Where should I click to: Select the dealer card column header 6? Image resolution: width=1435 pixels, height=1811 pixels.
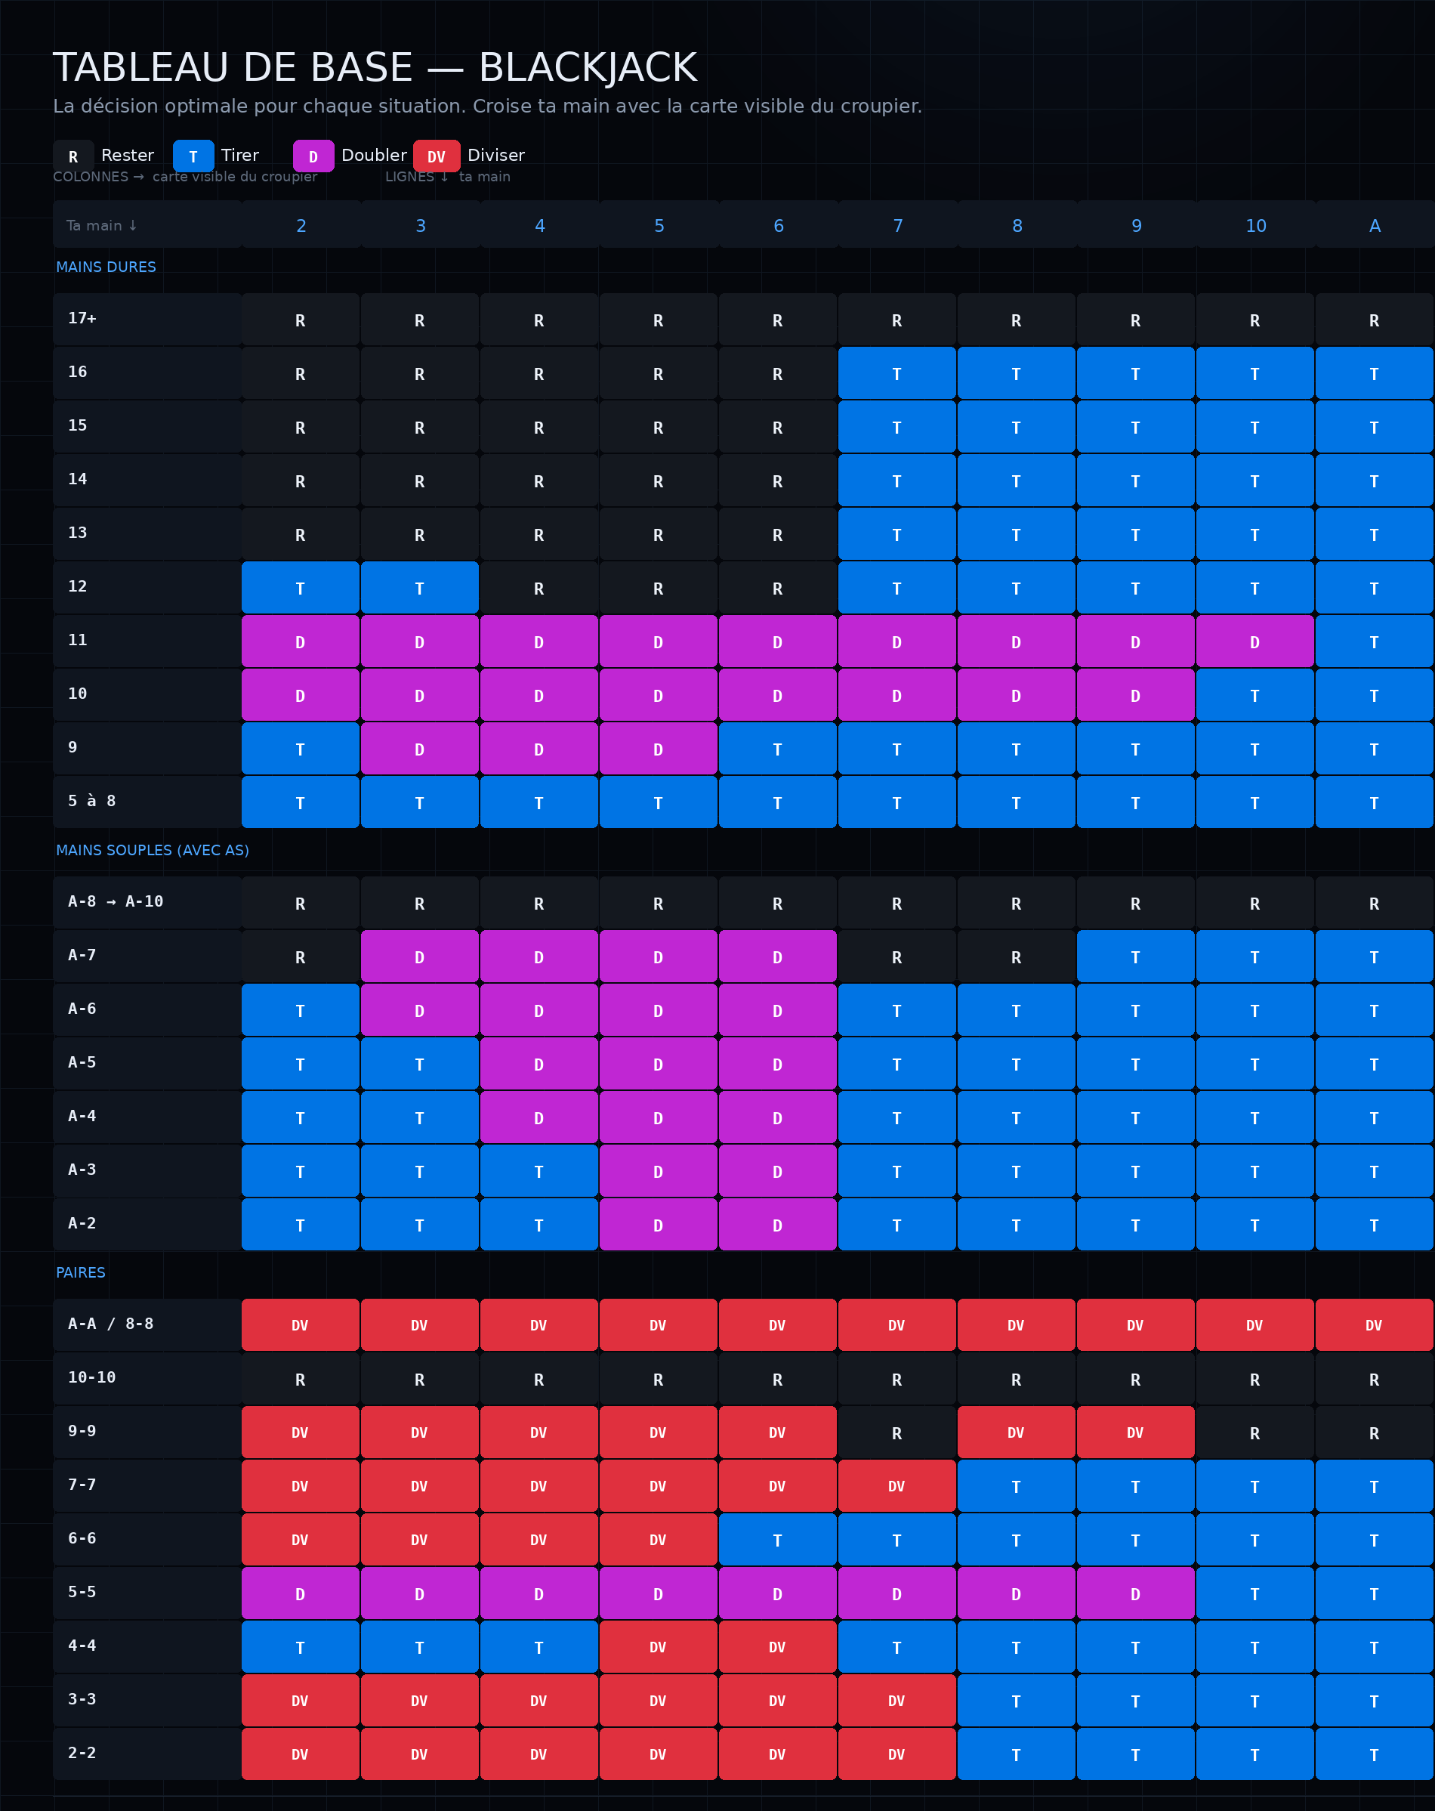(777, 225)
